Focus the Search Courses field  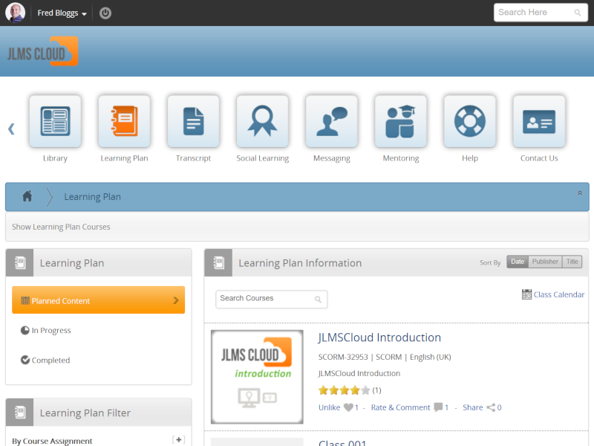[x=272, y=300]
